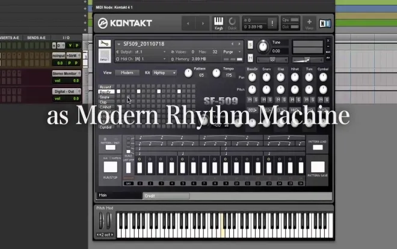Click the instrument 'new' thumbnail icon
Screen dimensions: 397x249
pyautogui.click(x=105, y=56)
